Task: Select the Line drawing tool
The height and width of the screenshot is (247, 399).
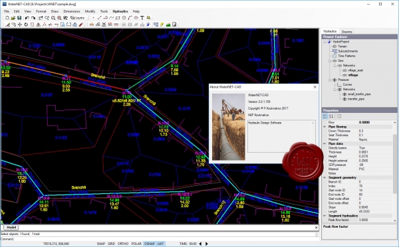Action: click(x=99, y=18)
